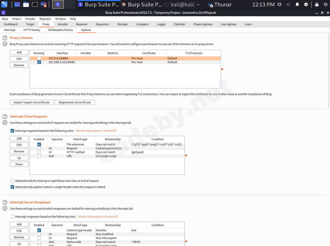Select the 127.0.0.1:8080 interface cell
This screenshot has height=246, width=330.
pyautogui.click(x=62, y=58)
